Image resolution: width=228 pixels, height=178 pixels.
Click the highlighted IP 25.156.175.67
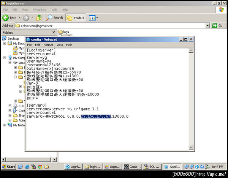coord(96,117)
